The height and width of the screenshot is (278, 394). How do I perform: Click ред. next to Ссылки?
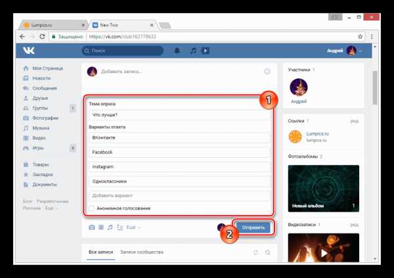point(355,122)
